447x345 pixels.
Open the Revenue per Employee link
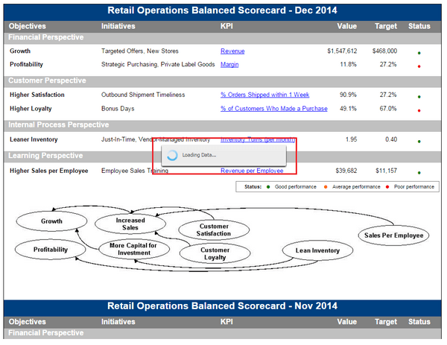point(252,171)
